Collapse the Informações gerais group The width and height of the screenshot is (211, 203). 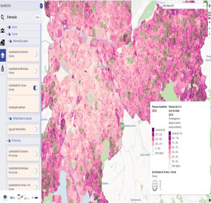pos(8,41)
